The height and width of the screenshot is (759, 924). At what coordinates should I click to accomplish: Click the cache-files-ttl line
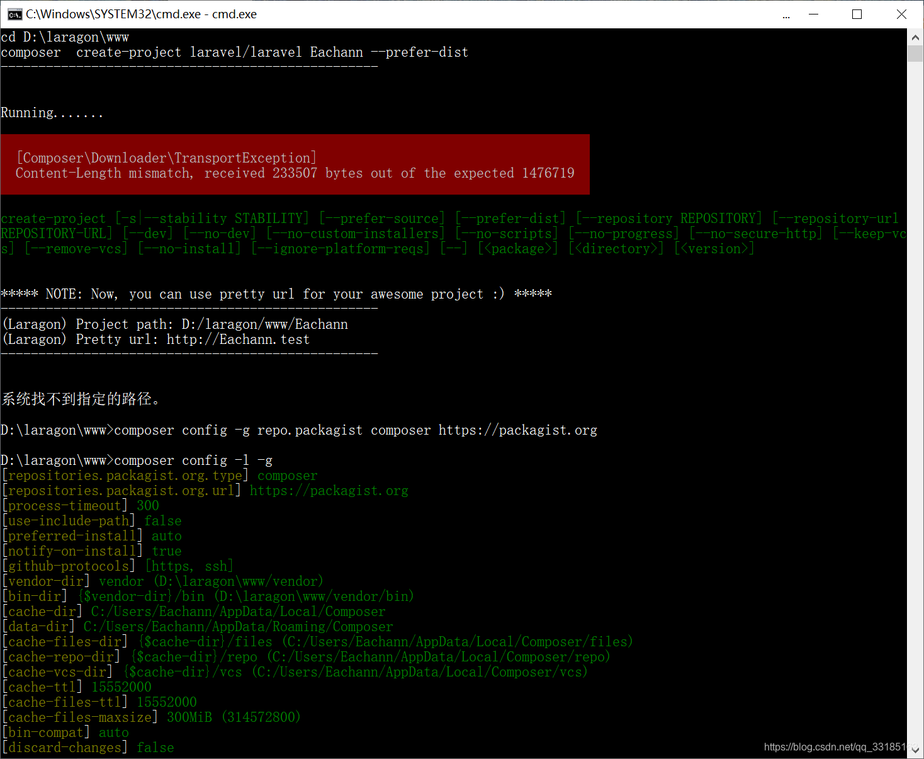[x=99, y=702]
